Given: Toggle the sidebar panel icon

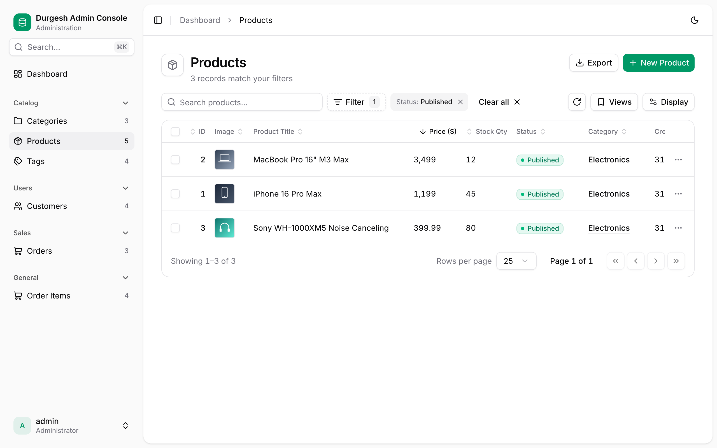Looking at the screenshot, I should pos(158,20).
